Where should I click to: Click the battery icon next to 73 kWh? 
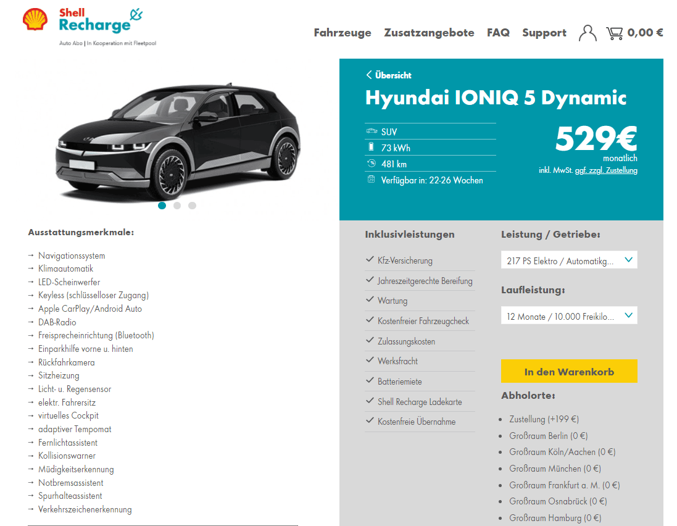(x=371, y=148)
